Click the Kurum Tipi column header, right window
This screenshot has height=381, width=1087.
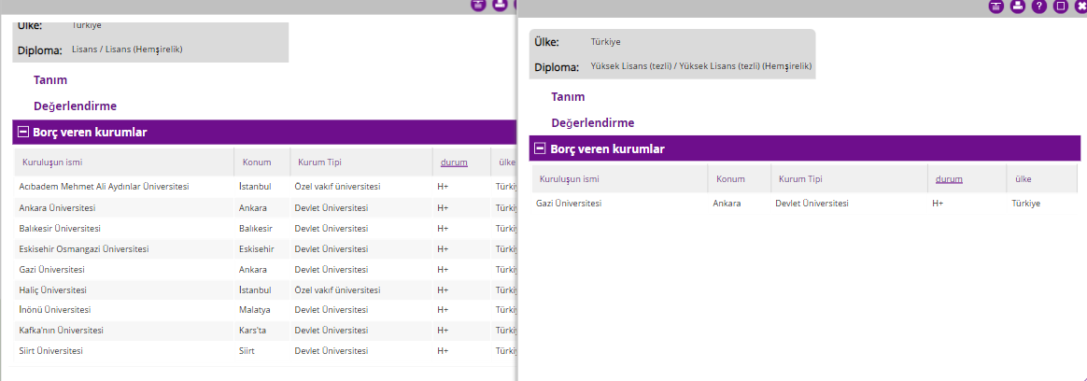click(x=800, y=178)
